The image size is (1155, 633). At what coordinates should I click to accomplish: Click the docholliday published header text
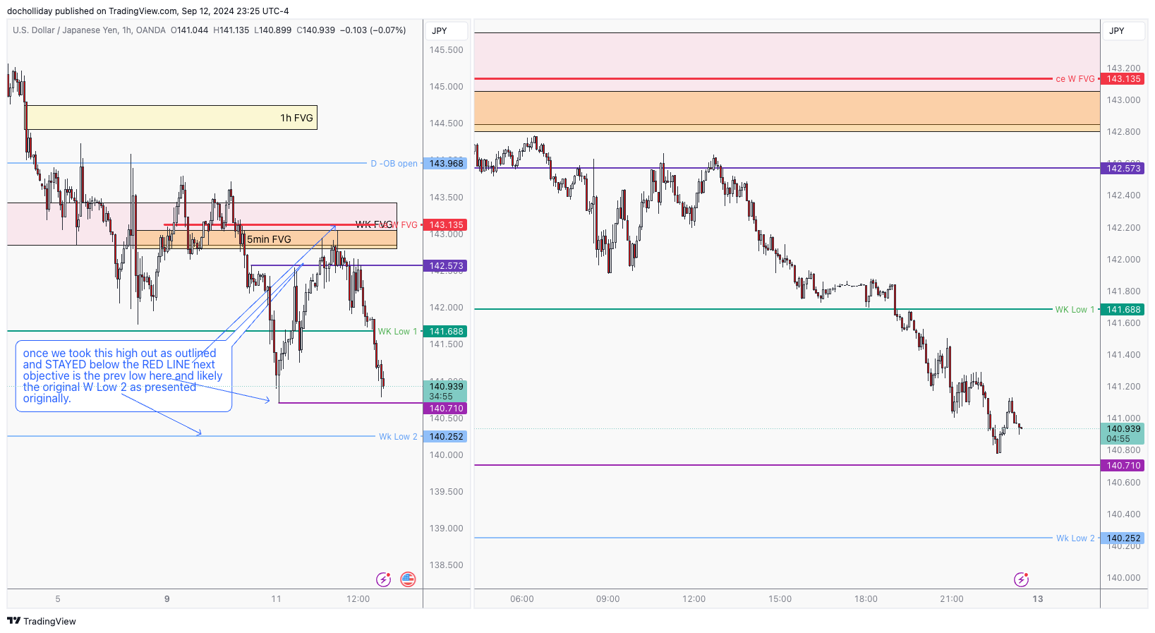coord(148,11)
